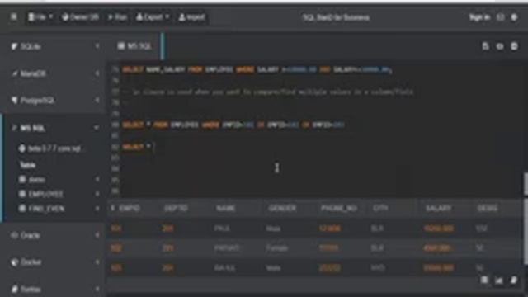The height and width of the screenshot is (297, 528).
Task: Click the table view icon below results
Action: [484, 280]
